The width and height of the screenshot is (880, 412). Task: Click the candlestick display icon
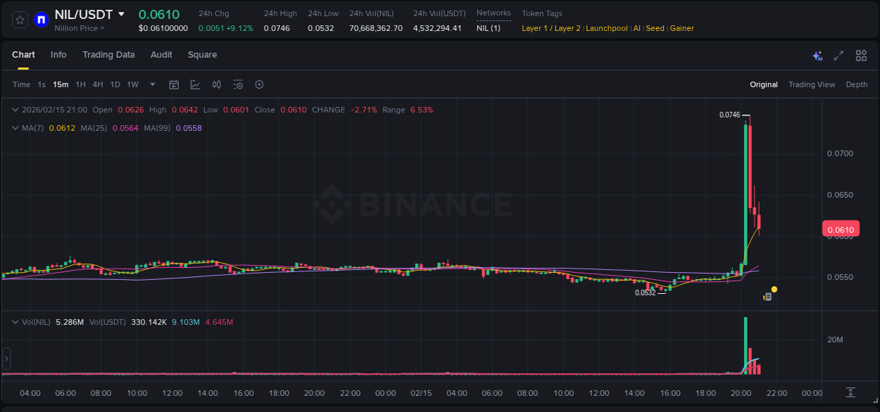point(216,84)
